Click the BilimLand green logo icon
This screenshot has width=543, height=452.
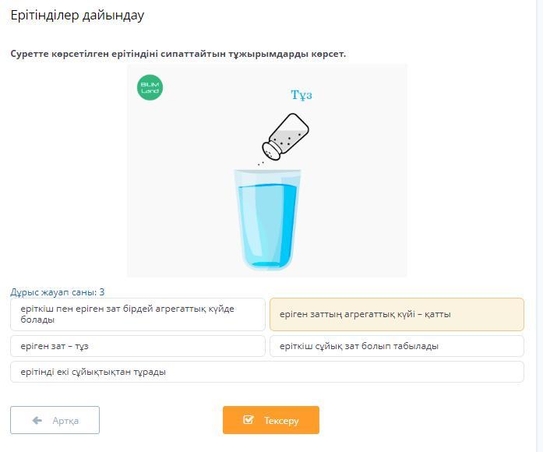click(x=150, y=88)
